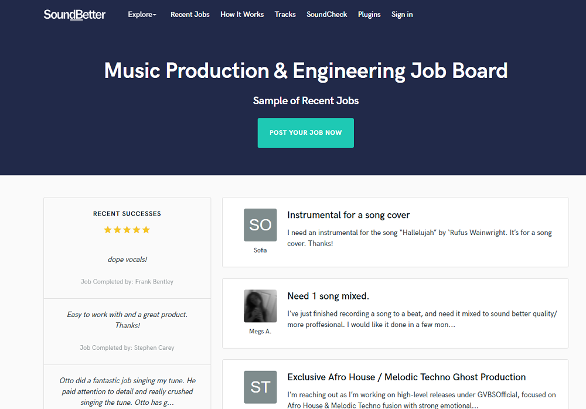Click the Recent Successes heading
586x409 pixels.
[127, 214]
